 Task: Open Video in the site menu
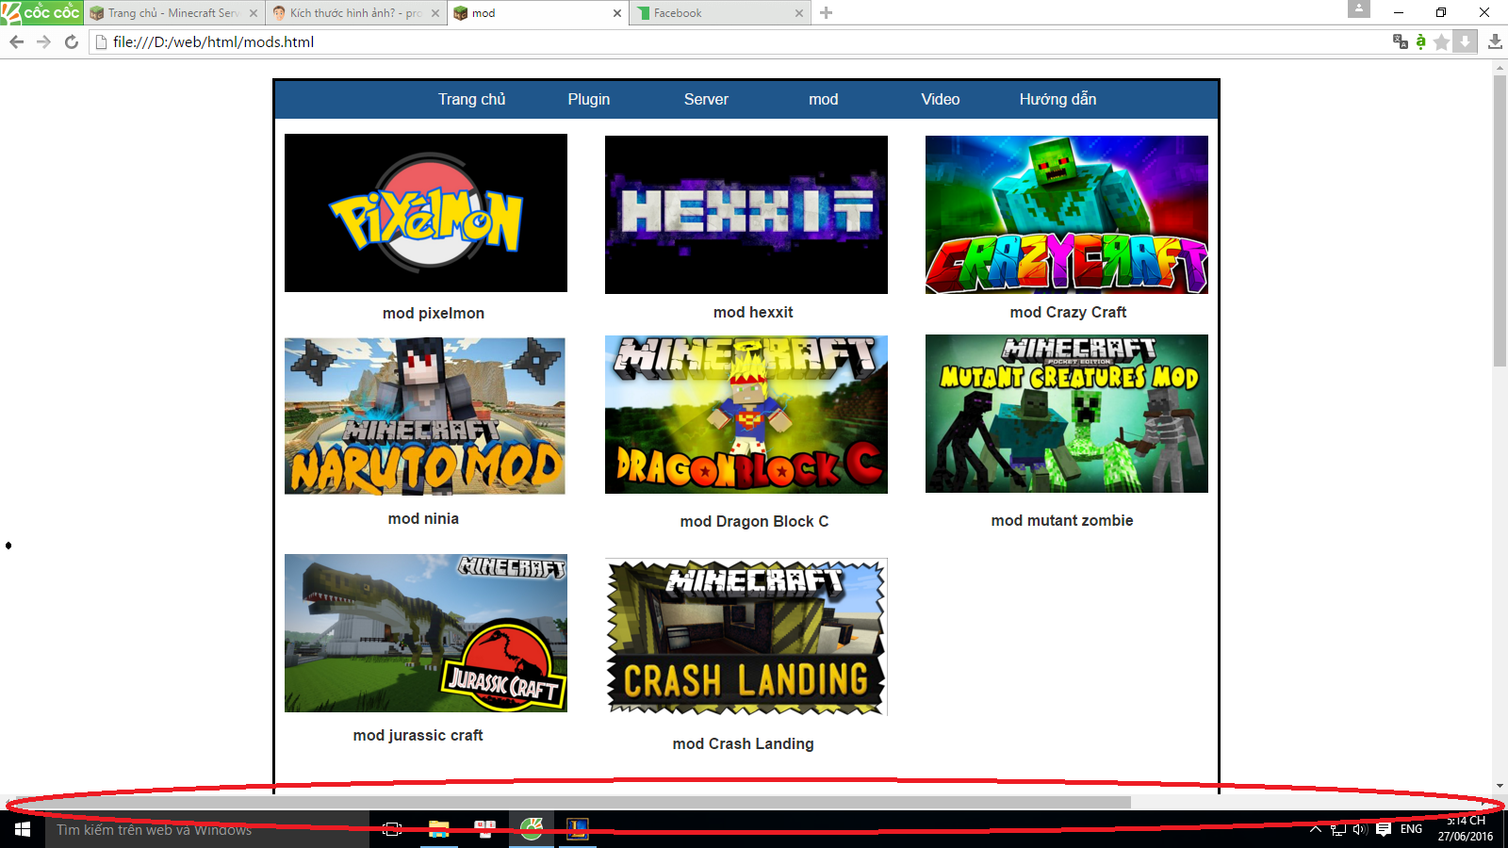coord(941,99)
